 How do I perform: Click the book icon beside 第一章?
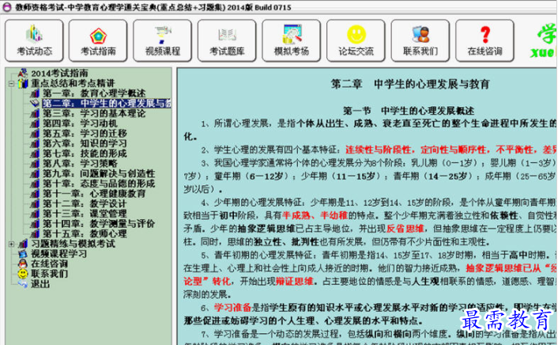point(35,93)
